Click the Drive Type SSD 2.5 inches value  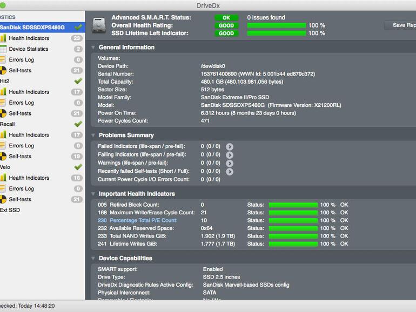(222, 277)
